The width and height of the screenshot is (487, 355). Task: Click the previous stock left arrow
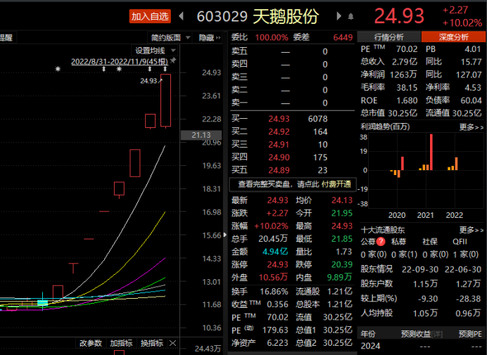(x=181, y=16)
